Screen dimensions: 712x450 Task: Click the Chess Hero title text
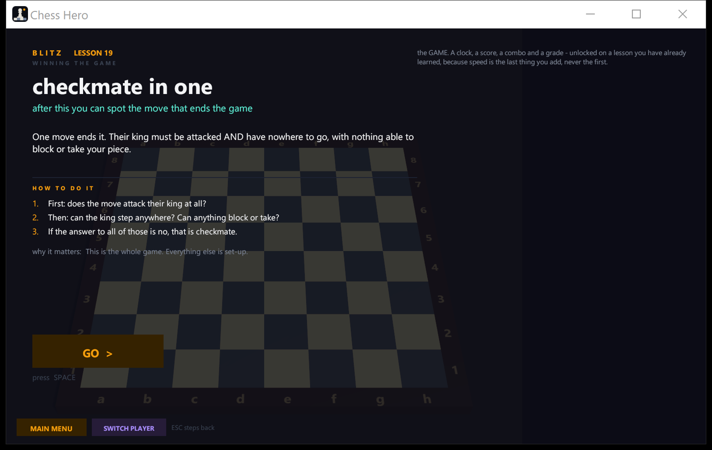pyautogui.click(x=59, y=15)
